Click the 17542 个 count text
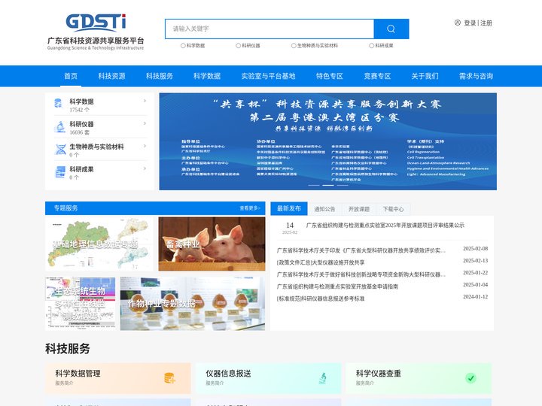The height and width of the screenshot is (406, 542). 79,110
